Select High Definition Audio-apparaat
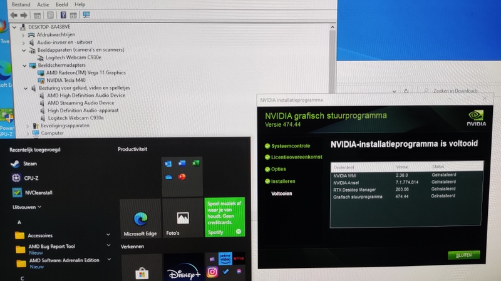The image size is (501, 281). [83, 111]
